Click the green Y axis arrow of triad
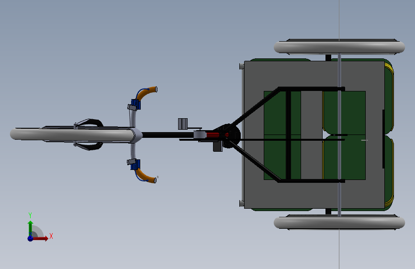The height and width of the screenshot is (269, 415). 30,228
